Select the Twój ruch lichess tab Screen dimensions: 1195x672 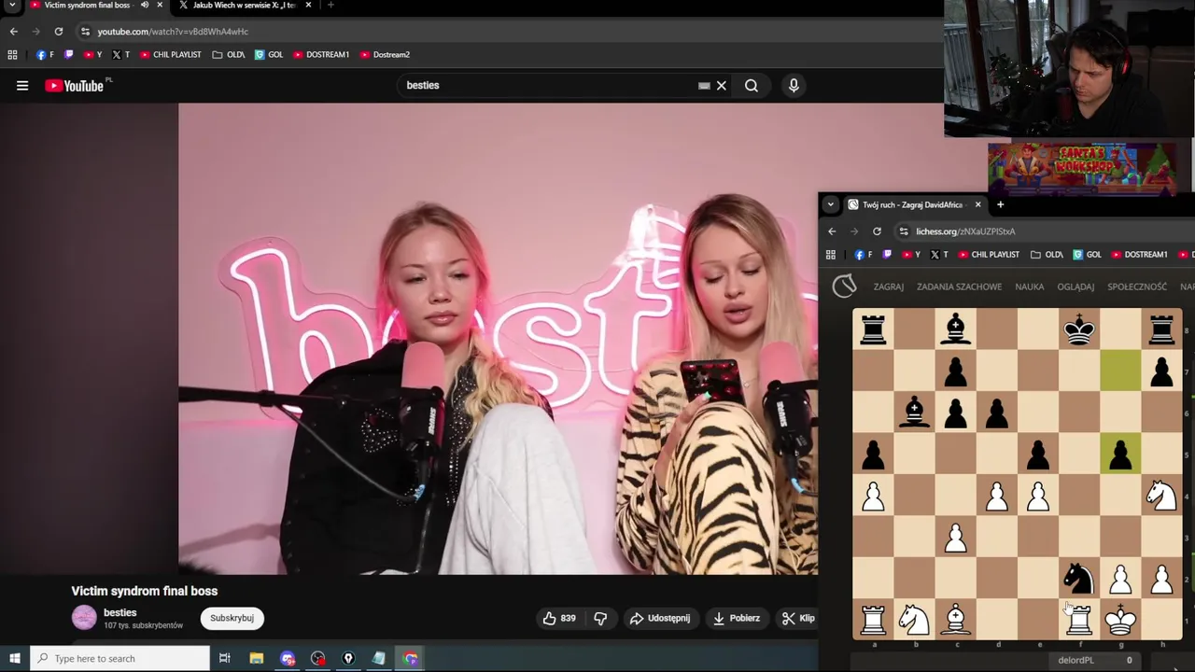[x=915, y=204]
